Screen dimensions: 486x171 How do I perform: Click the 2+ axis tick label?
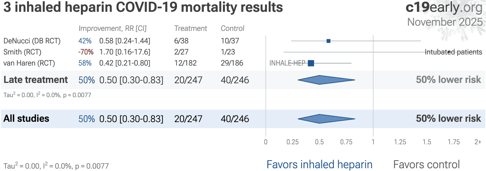click(478, 142)
